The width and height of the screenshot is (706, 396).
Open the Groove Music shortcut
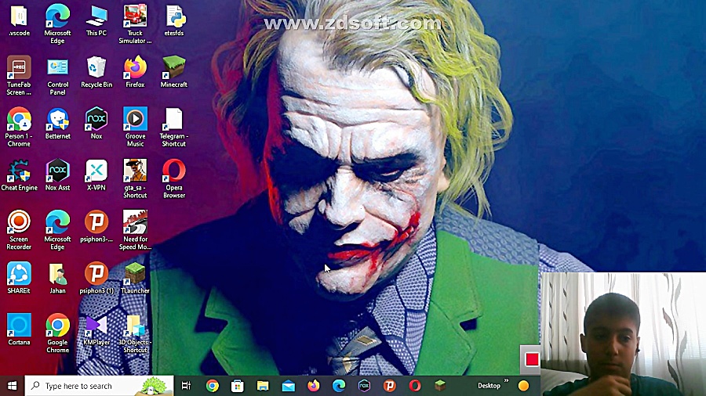click(x=135, y=128)
